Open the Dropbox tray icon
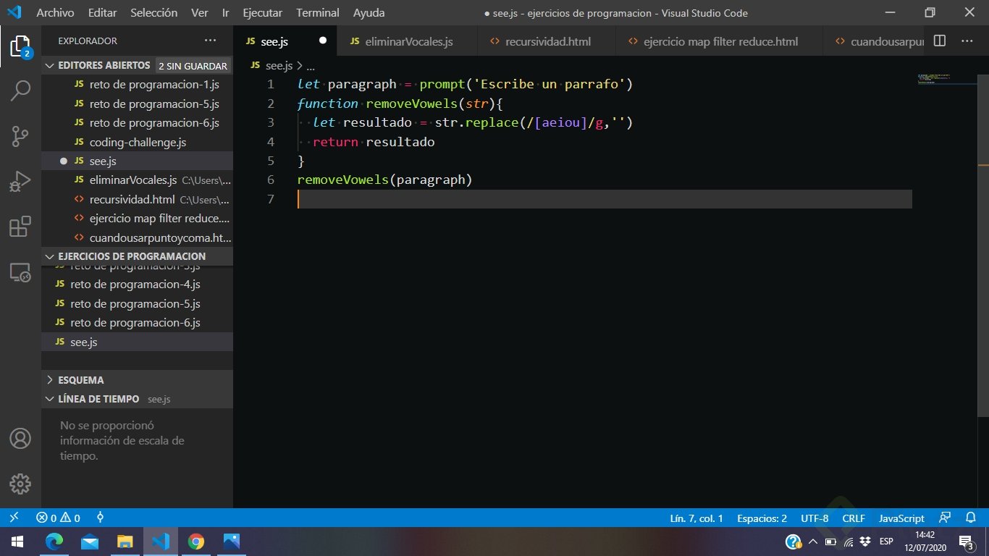 [x=865, y=542]
